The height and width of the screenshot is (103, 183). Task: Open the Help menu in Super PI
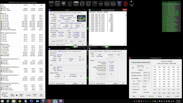[x=106, y=12]
